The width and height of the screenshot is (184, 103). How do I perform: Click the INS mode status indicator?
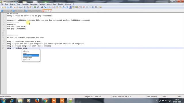click(179, 97)
